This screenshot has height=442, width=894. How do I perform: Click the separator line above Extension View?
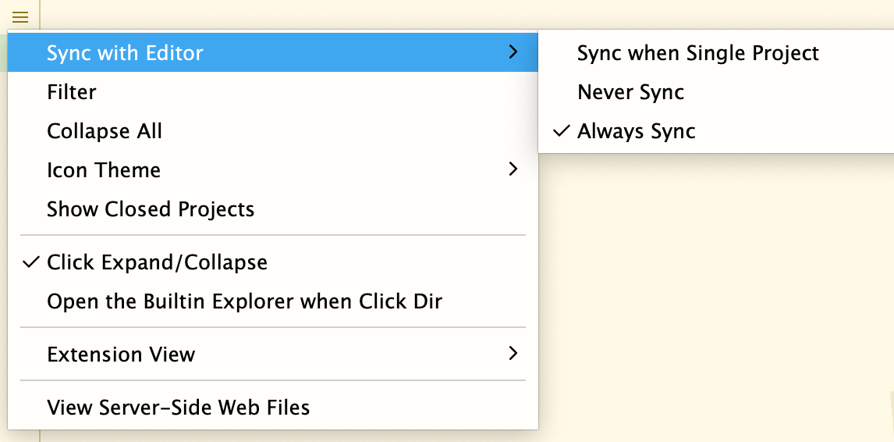pos(273,327)
